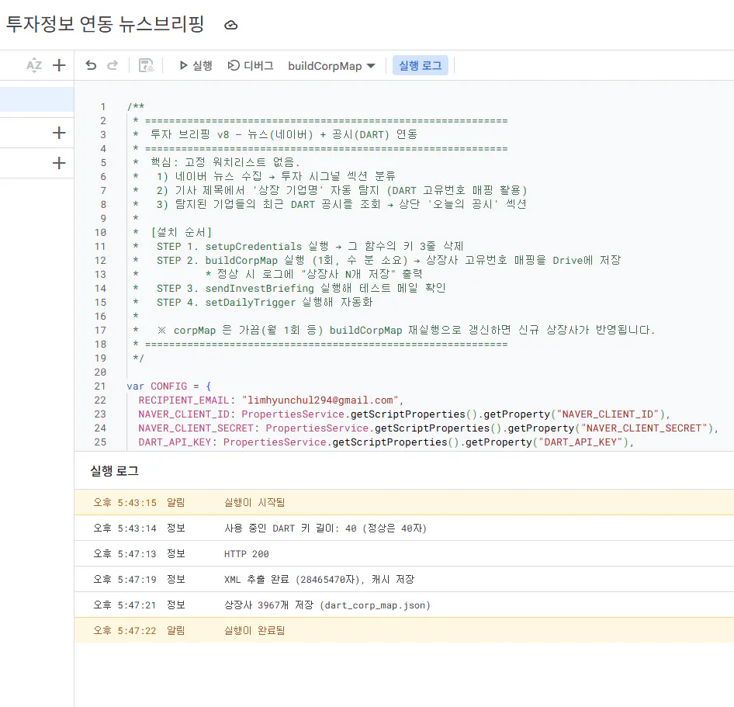Click line number 21 in gutter
The height and width of the screenshot is (707, 734).
tap(100, 386)
